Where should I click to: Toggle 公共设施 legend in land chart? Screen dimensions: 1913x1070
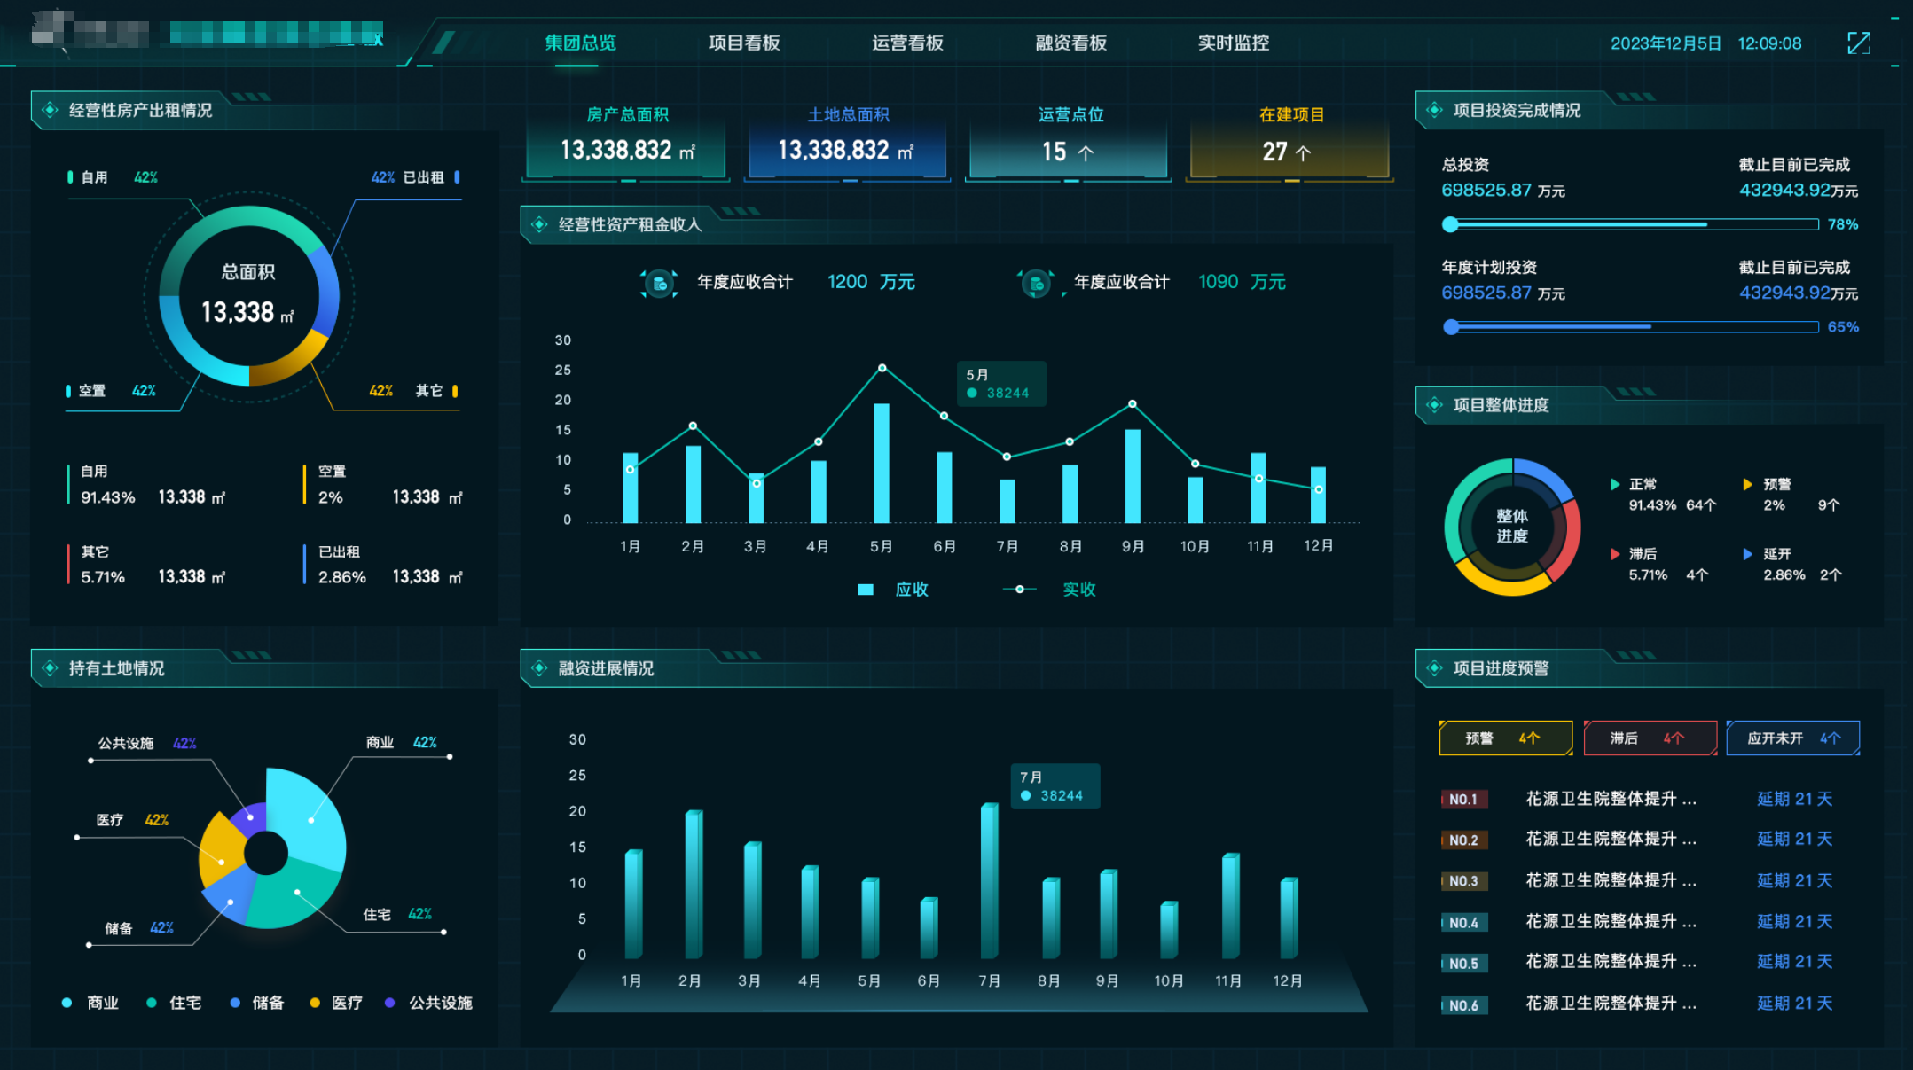(429, 1003)
